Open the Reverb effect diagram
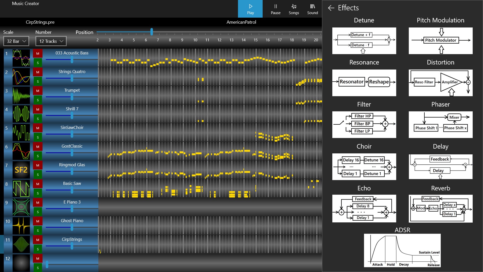 pyautogui.click(x=440, y=208)
